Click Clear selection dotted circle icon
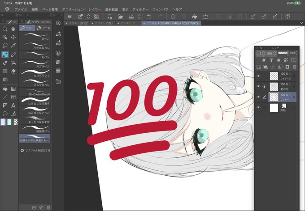This screenshot has height=211, width=305. pos(173,17)
